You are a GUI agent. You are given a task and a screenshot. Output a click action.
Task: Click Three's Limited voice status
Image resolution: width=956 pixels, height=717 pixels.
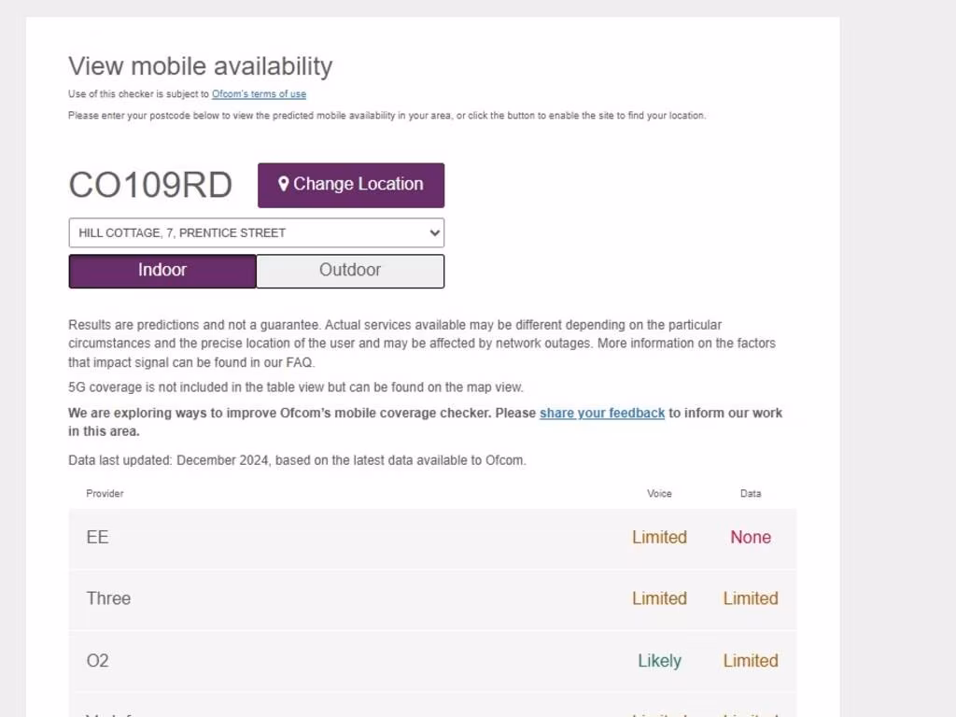click(659, 598)
